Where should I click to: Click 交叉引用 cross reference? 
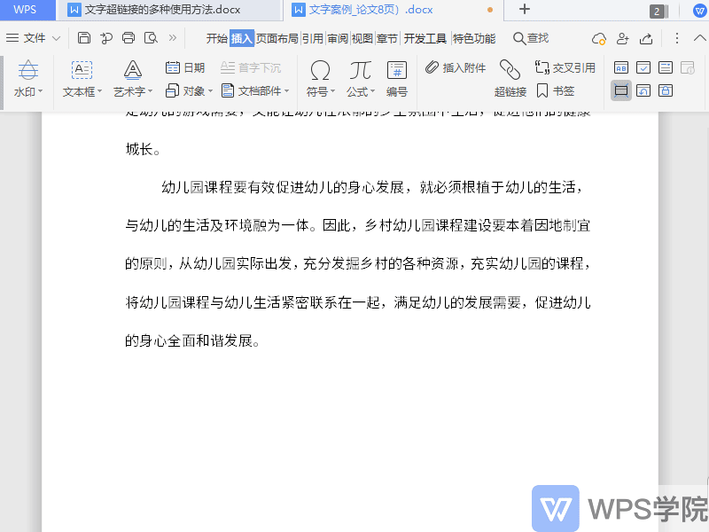(x=565, y=68)
